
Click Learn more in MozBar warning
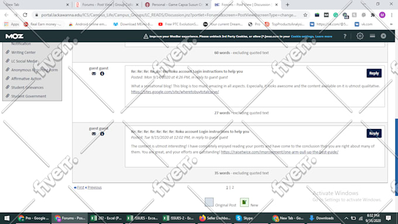point(323,36)
